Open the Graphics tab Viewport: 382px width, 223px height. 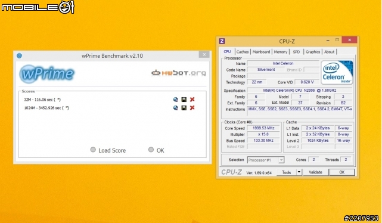point(313,52)
